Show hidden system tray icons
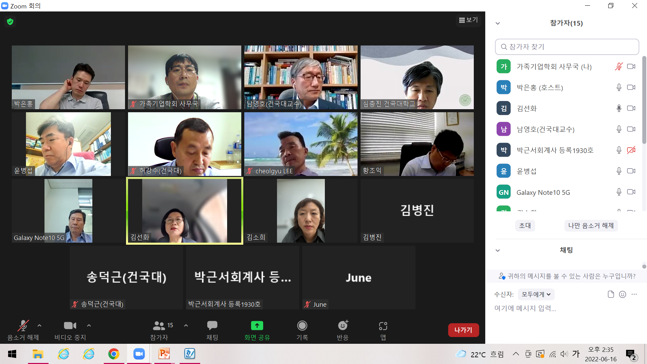647x364 pixels. pos(516,354)
